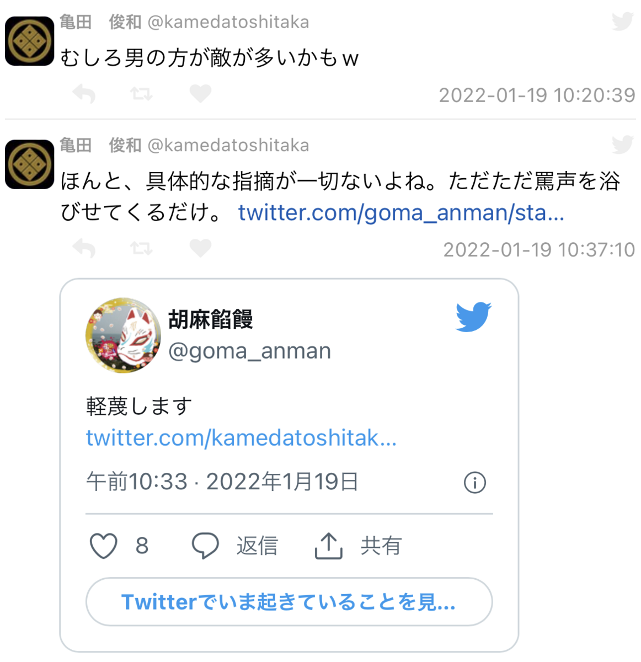
Task: Open twitter.com/goma_anman/sta... link
Action: click(x=401, y=212)
